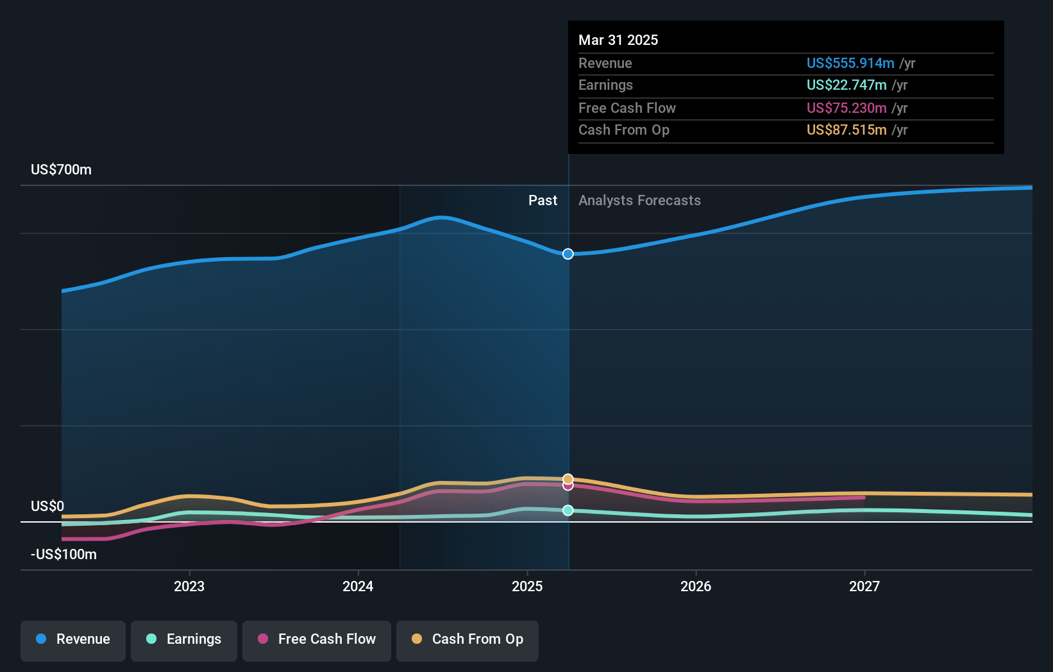Toggle the Earnings series legend button
The image size is (1053, 672).
[x=184, y=641]
